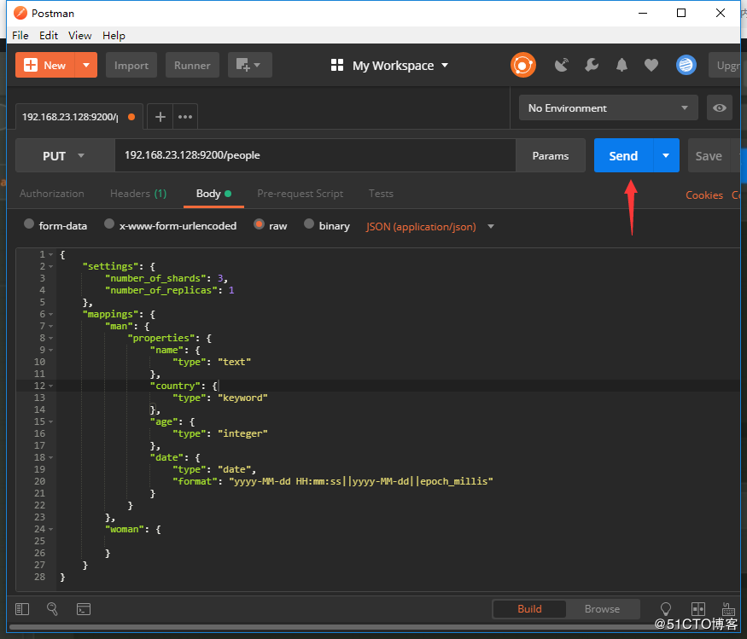Image resolution: width=747 pixels, height=639 pixels.
Task: Click the horizontal scrollbar at bottom
Action: (x=334, y=628)
